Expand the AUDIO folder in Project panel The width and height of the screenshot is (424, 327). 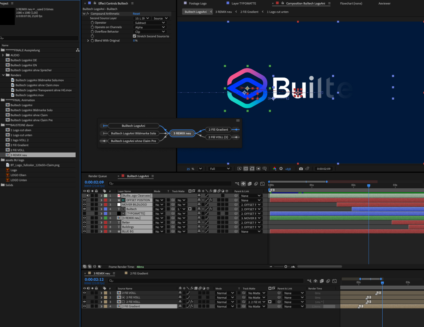(x=3, y=55)
